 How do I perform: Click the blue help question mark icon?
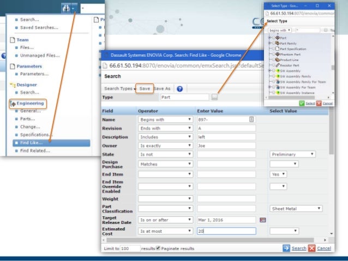click(180, 89)
